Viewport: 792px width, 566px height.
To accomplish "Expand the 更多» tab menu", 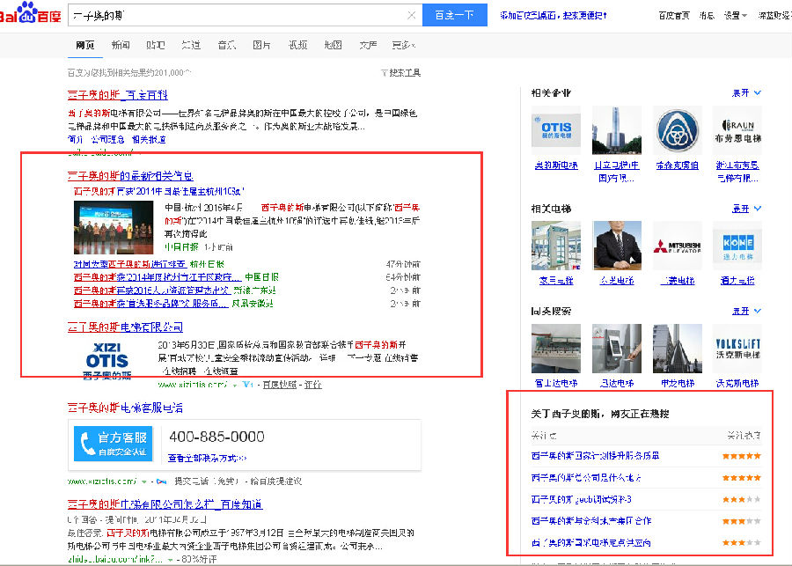I will click(x=404, y=45).
